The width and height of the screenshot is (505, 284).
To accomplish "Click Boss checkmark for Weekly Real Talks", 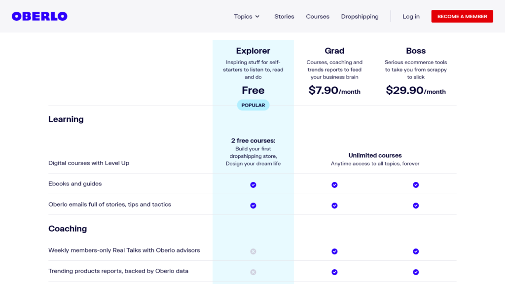I will tap(416, 251).
